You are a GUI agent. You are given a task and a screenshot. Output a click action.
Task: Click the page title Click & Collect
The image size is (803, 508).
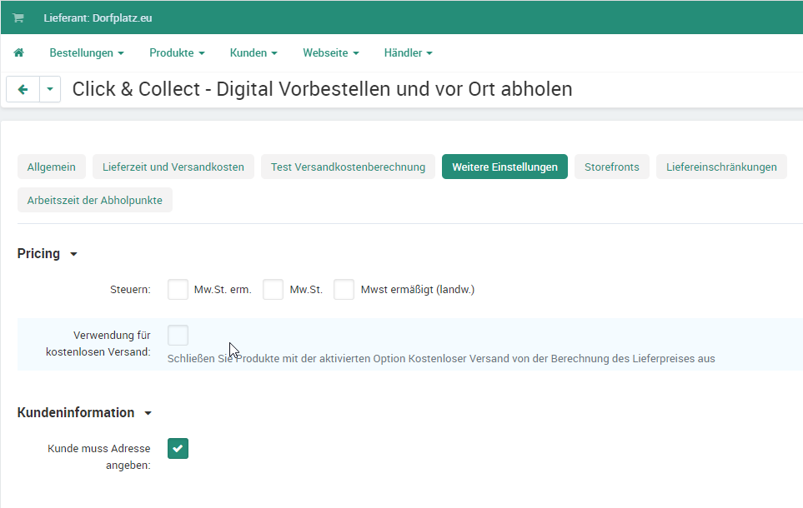[322, 89]
